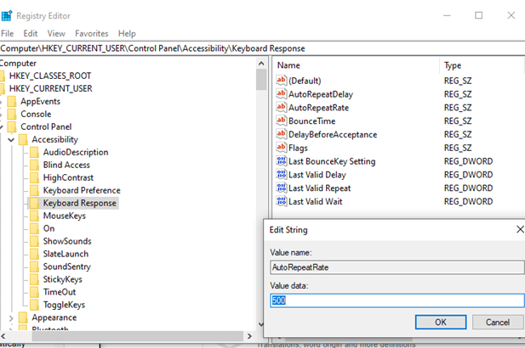Image resolution: width=525 pixels, height=348 pixels.
Task: Open the Edit menu
Action: [30, 34]
